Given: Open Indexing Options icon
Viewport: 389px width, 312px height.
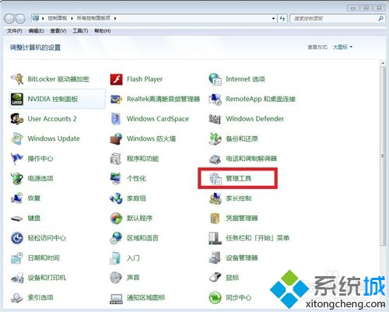Looking at the screenshot, I should pyautogui.click(x=17, y=298).
